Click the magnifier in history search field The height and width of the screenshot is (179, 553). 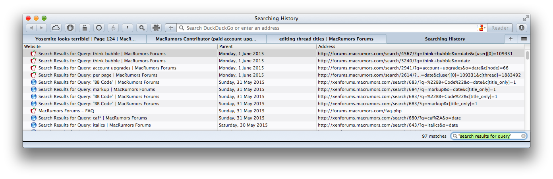coord(455,136)
